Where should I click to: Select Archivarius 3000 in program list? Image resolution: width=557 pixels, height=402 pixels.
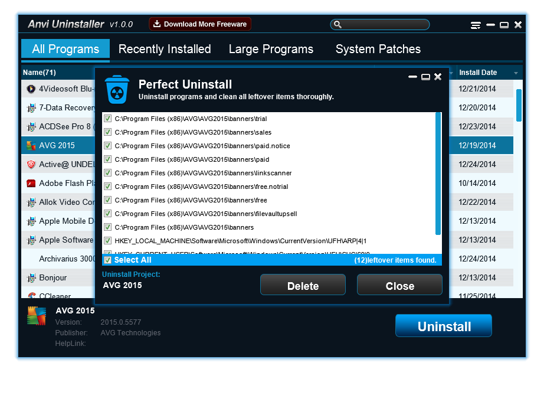pyautogui.click(x=58, y=259)
